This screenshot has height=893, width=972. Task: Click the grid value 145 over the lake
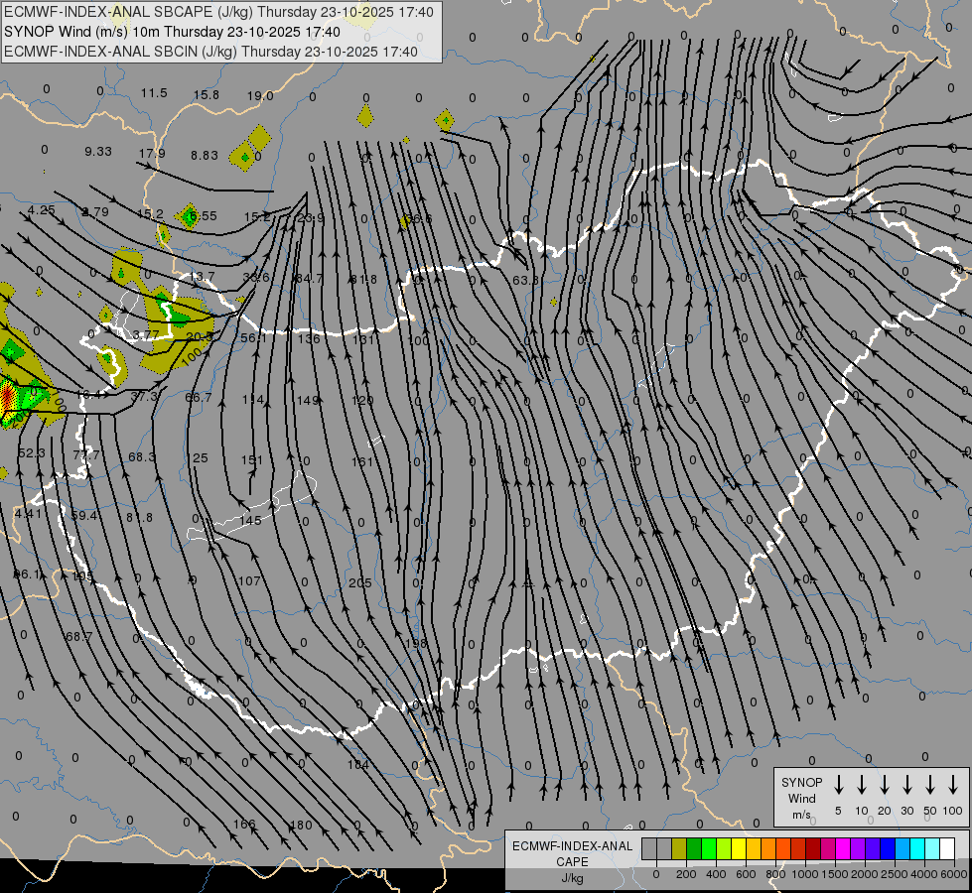[x=250, y=521]
